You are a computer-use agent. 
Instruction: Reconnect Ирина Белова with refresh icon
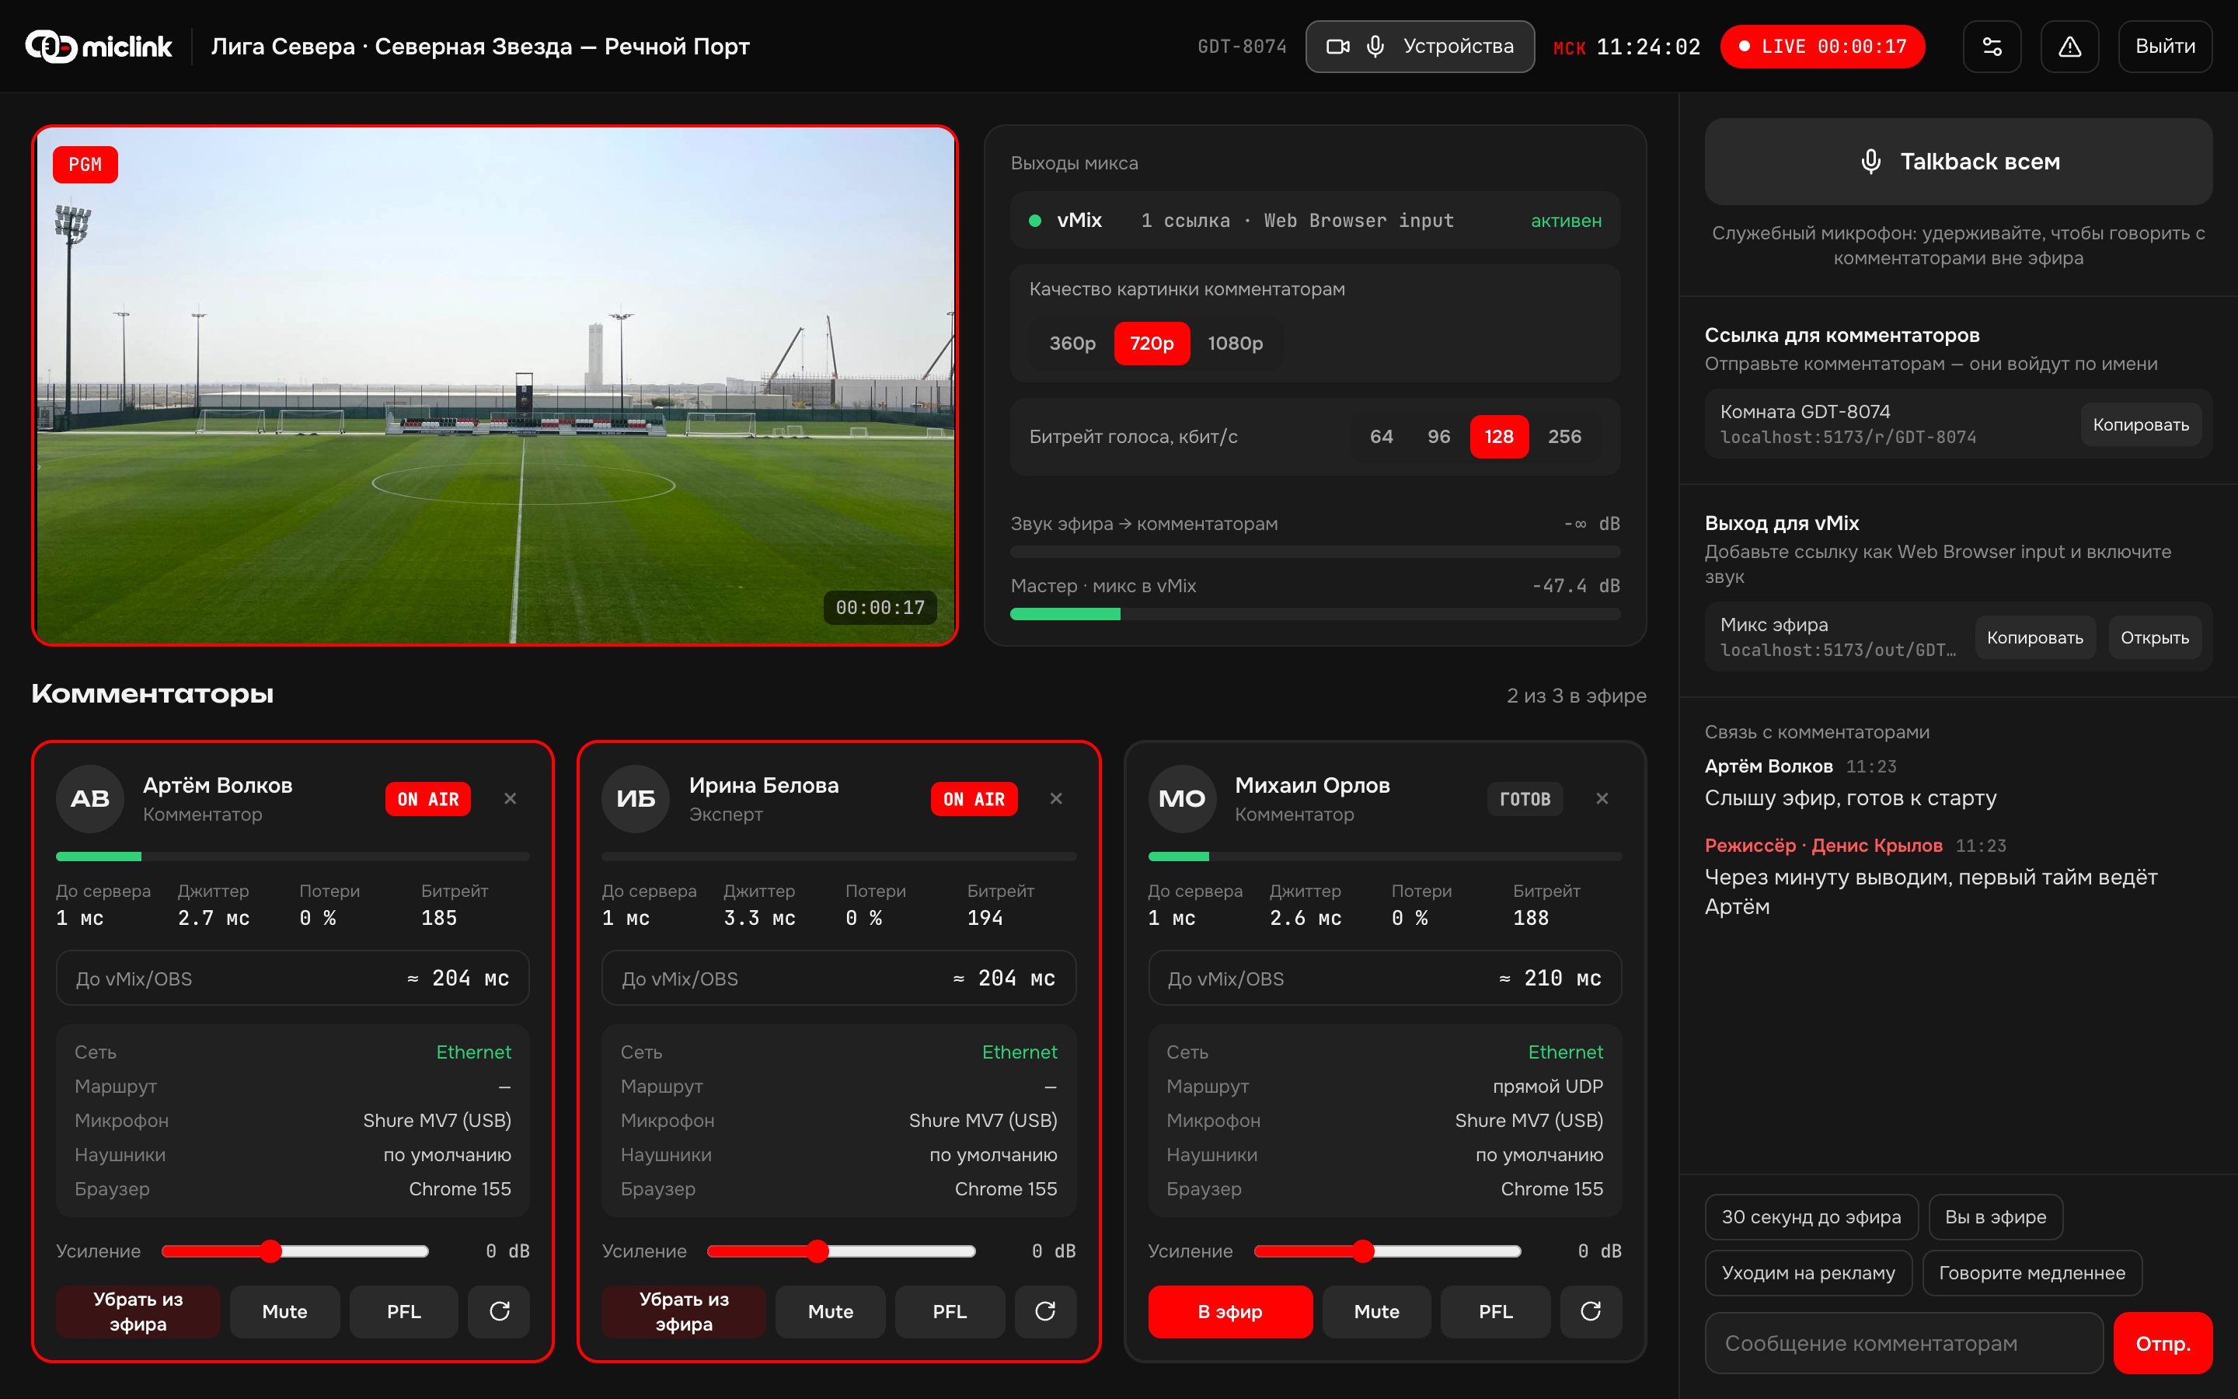1045,1311
